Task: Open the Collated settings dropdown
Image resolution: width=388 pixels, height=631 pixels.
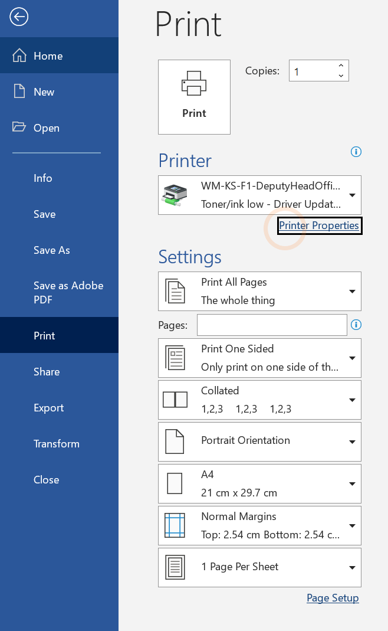Action: pyautogui.click(x=352, y=399)
